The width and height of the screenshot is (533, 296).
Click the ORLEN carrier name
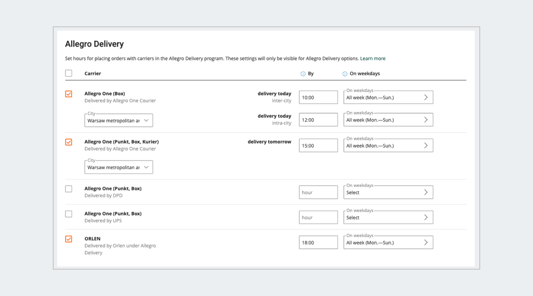[92, 239]
